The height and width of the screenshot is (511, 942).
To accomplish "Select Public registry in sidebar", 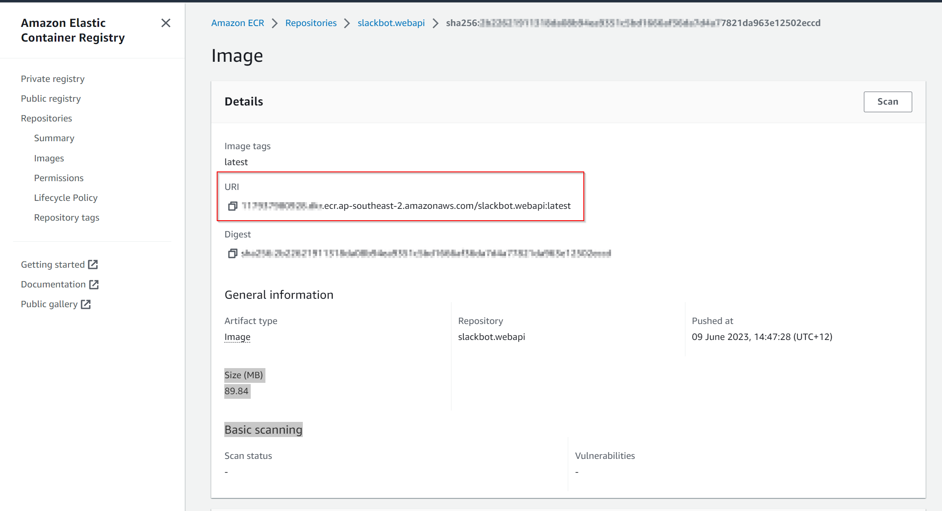I will 51,99.
